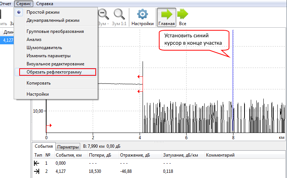The width and height of the screenshot is (287, 178).
Task: Sort by Потери, дБ column header
Action: click(x=98, y=155)
